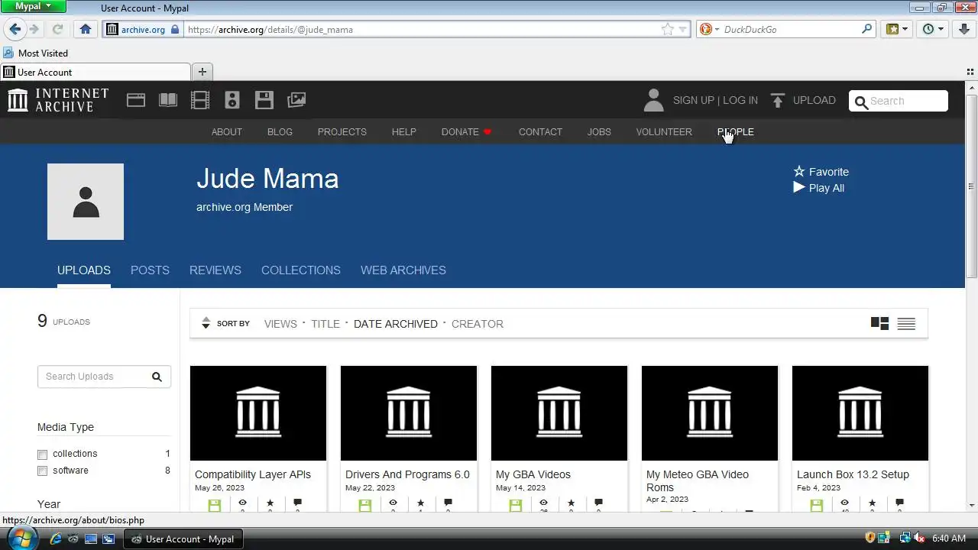Click the browser Forward arrow button
Image resolution: width=978 pixels, height=550 pixels.
pos(34,29)
